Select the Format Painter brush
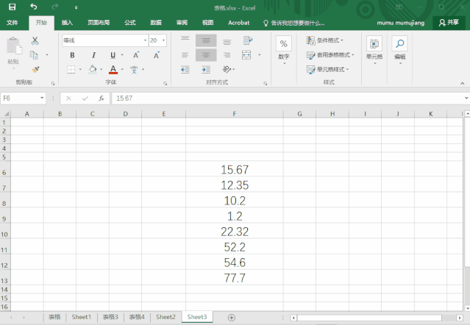 (35, 70)
